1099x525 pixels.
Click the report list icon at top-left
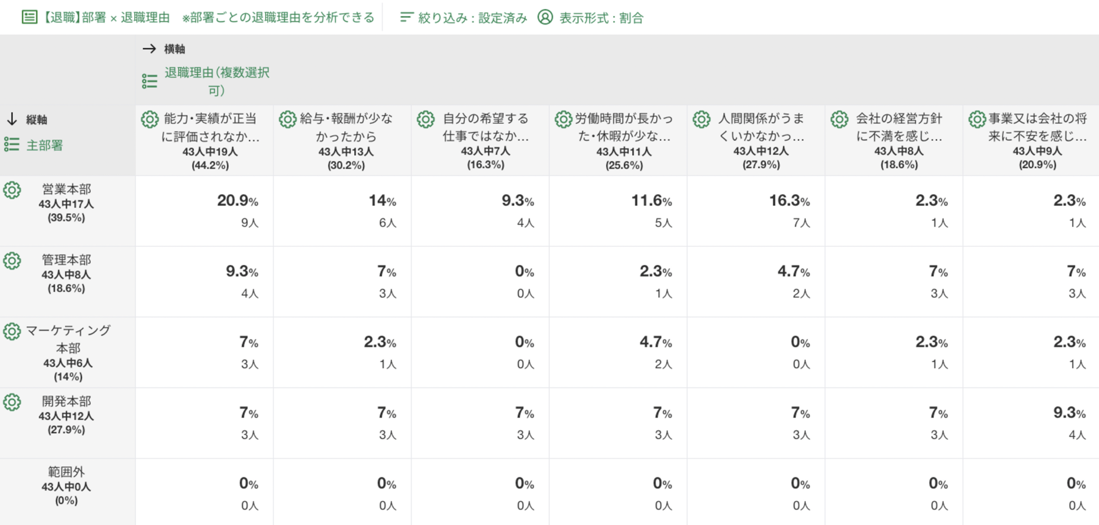[x=29, y=18]
